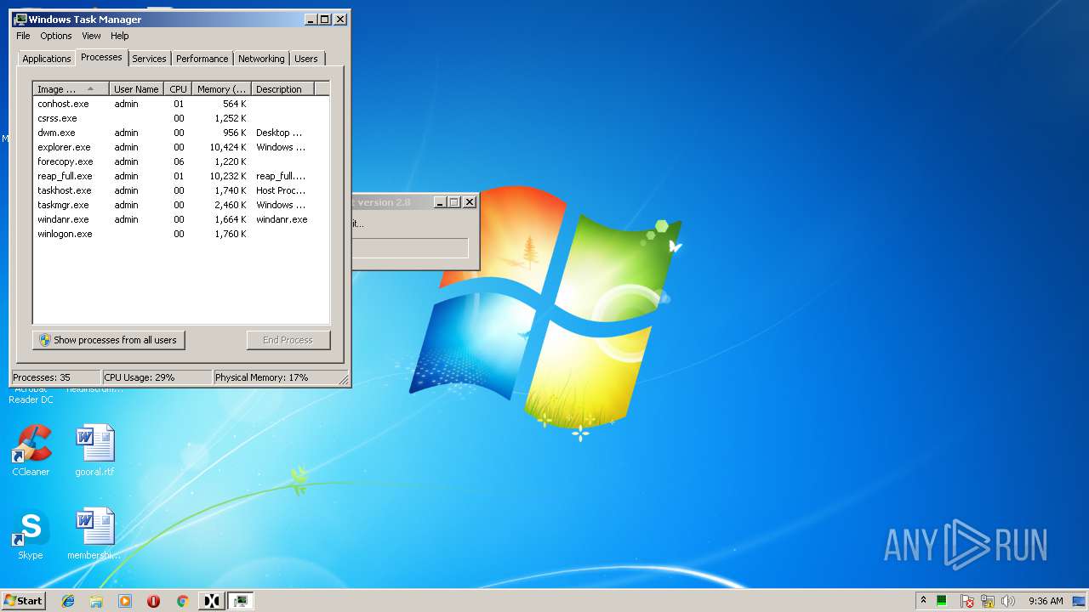Open the File menu in Task Manager
This screenshot has width=1089, height=612.
point(23,36)
